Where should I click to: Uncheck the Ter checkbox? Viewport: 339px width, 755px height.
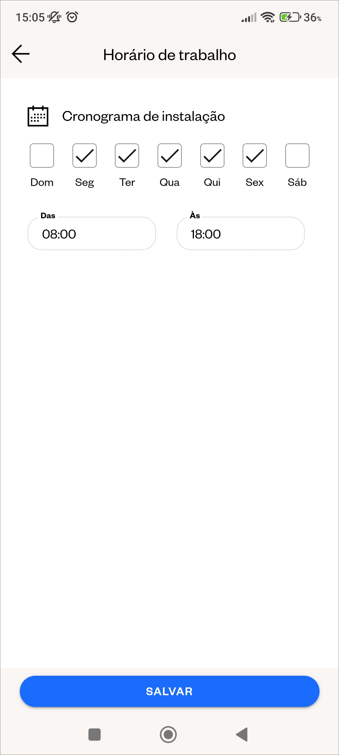(127, 155)
